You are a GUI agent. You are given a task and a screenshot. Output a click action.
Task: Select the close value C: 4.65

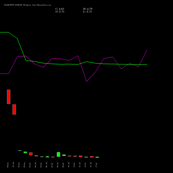(x=60, y=9)
